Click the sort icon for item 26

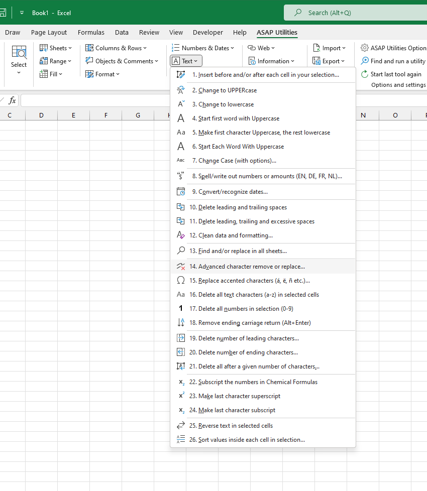pyautogui.click(x=181, y=439)
